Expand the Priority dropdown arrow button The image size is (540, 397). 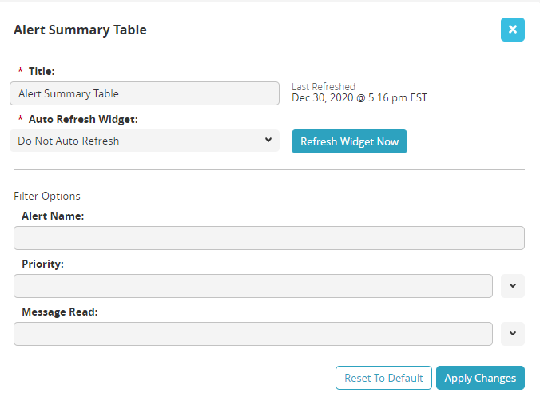512,285
